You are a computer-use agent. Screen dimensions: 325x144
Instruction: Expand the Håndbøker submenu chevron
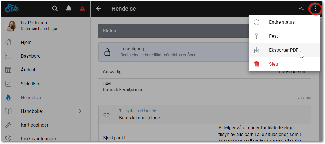(80, 111)
